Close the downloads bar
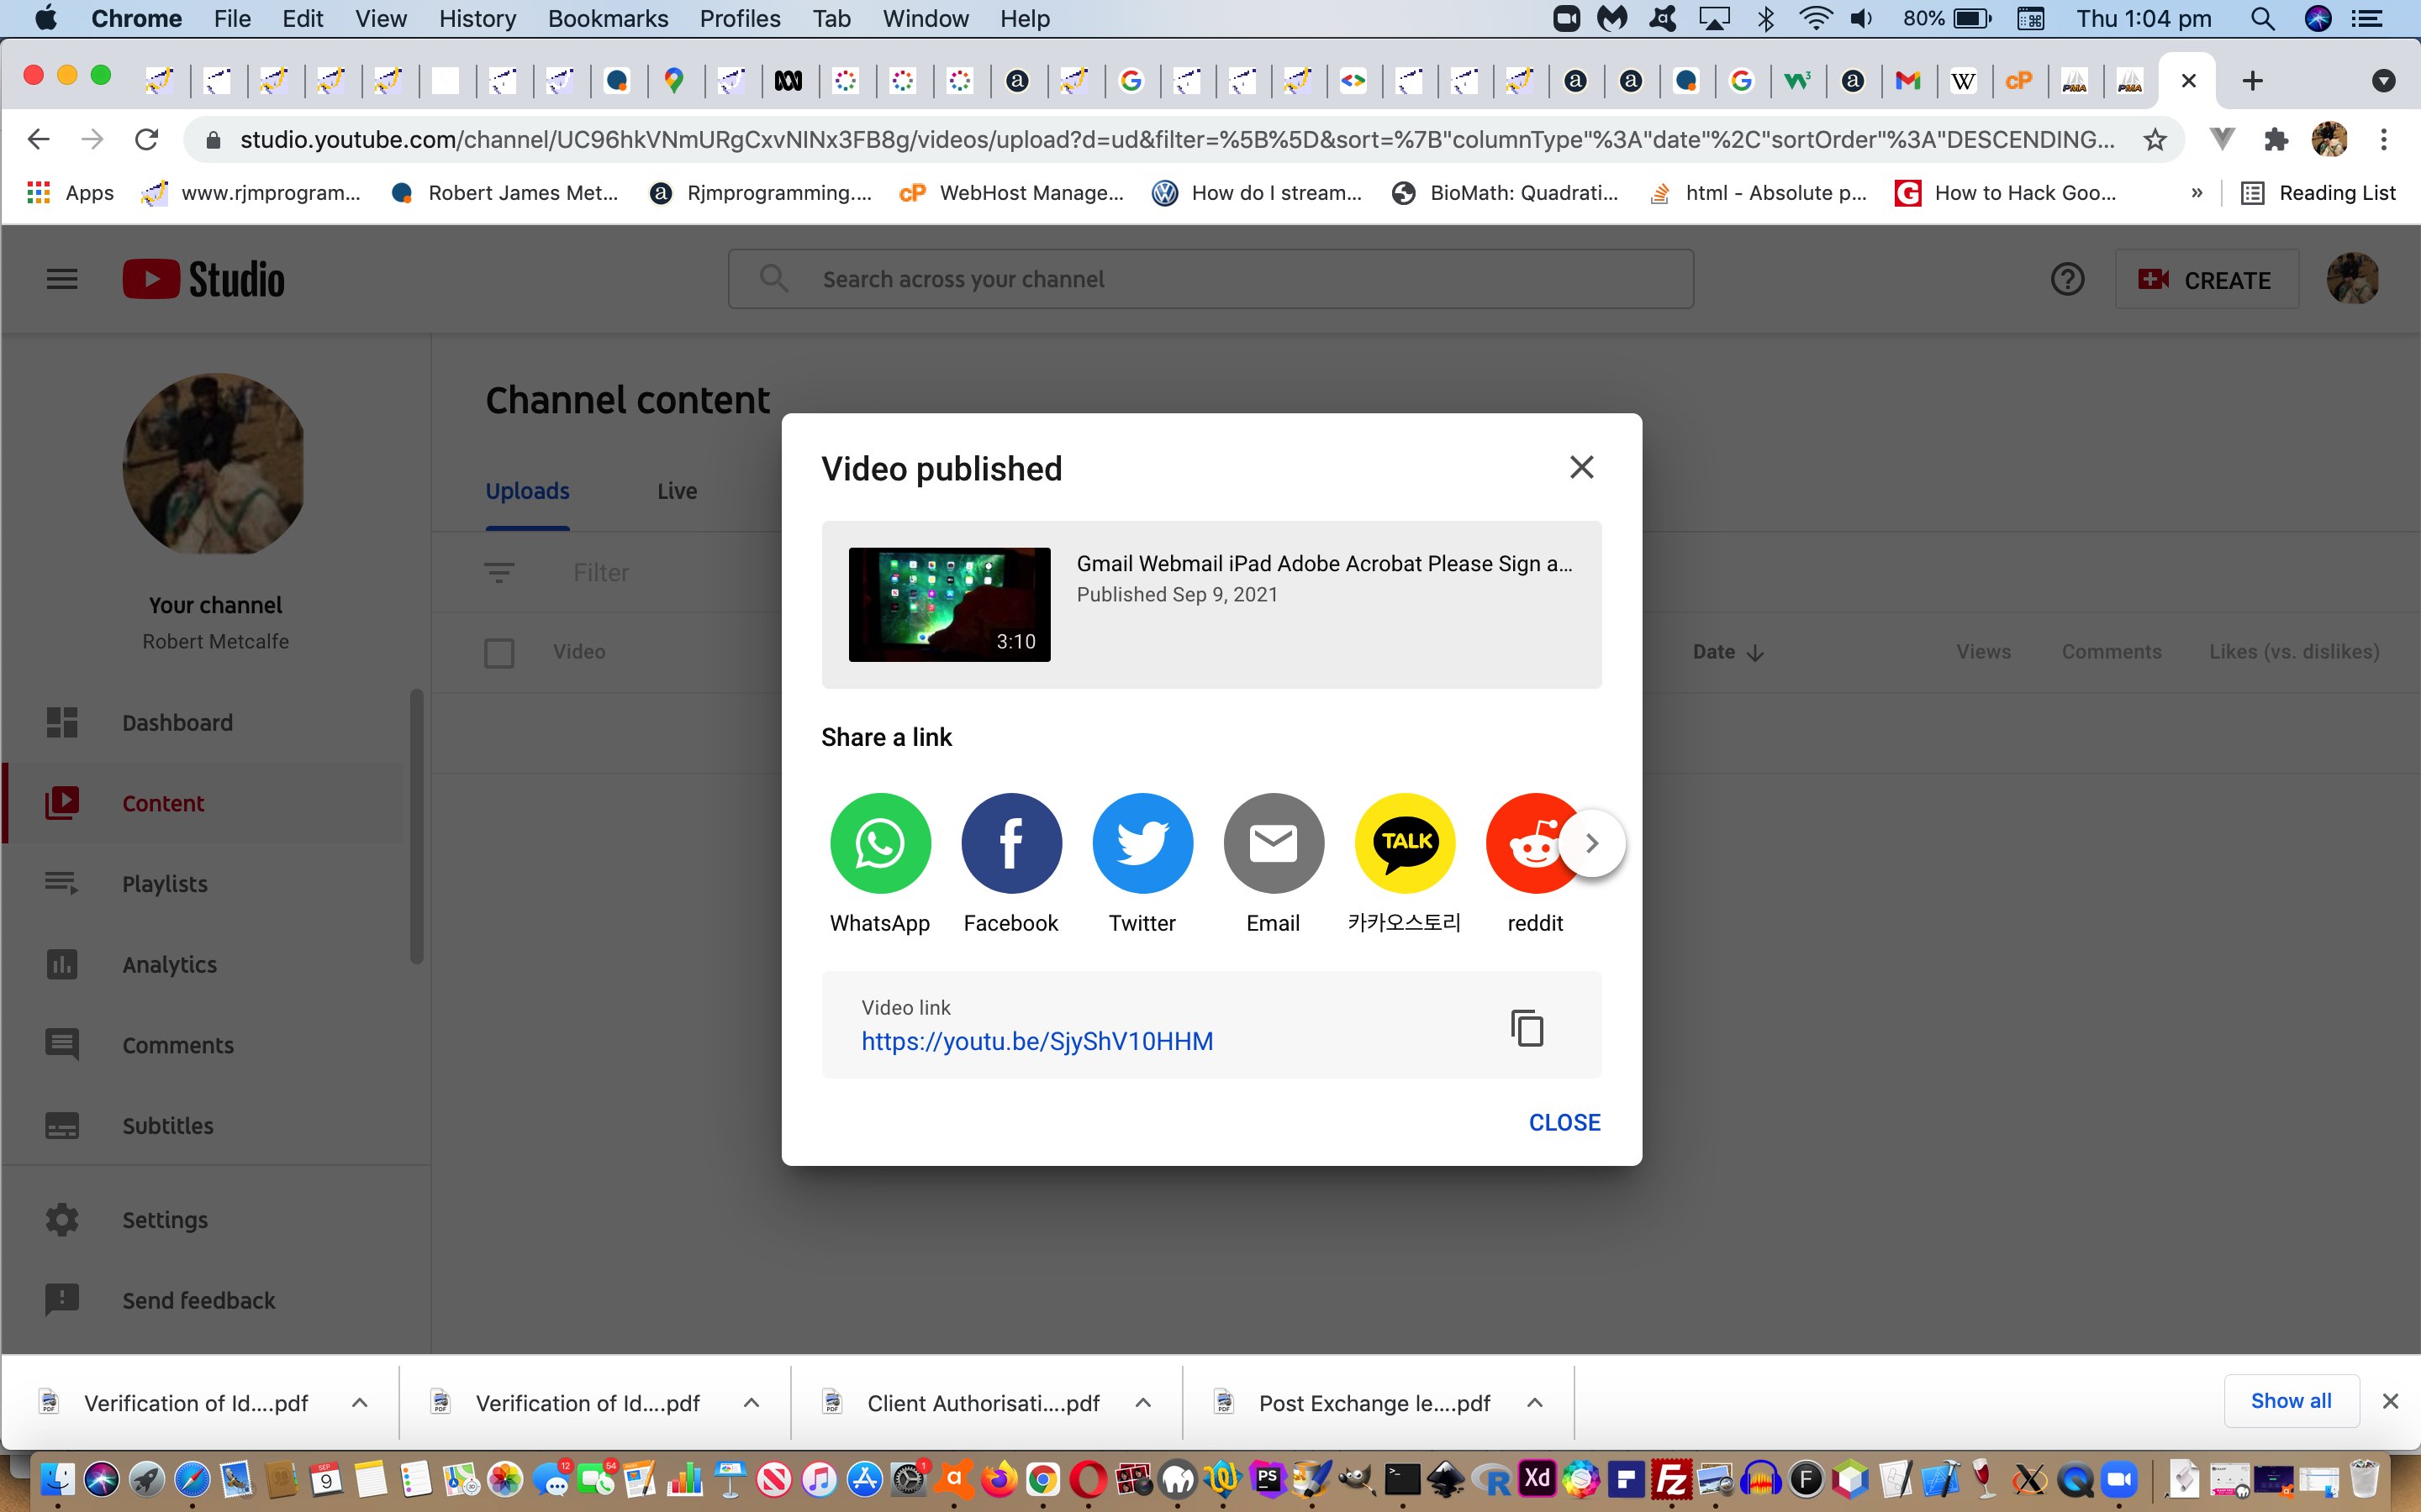The image size is (2421, 1512). pos(2390,1401)
